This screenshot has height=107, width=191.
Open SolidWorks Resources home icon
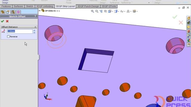pyautogui.click(x=189, y=18)
